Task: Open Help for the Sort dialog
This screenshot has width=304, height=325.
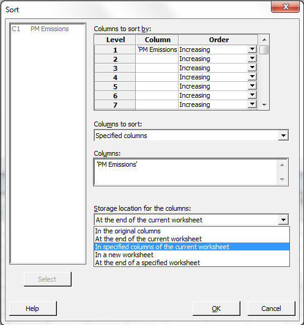Action: pos(33,309)
